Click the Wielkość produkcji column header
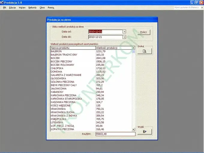The image size is (204, 153). click(x=114, y=48)
